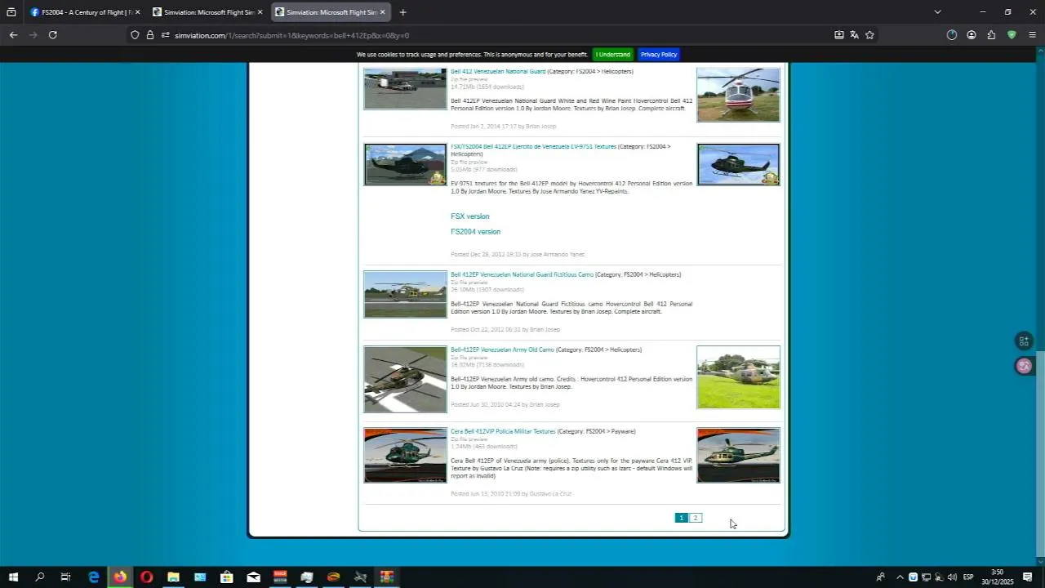Click the pink round sidebar icon
Viewport: 1045px width, 588px height.
(x=1024, y=366)
